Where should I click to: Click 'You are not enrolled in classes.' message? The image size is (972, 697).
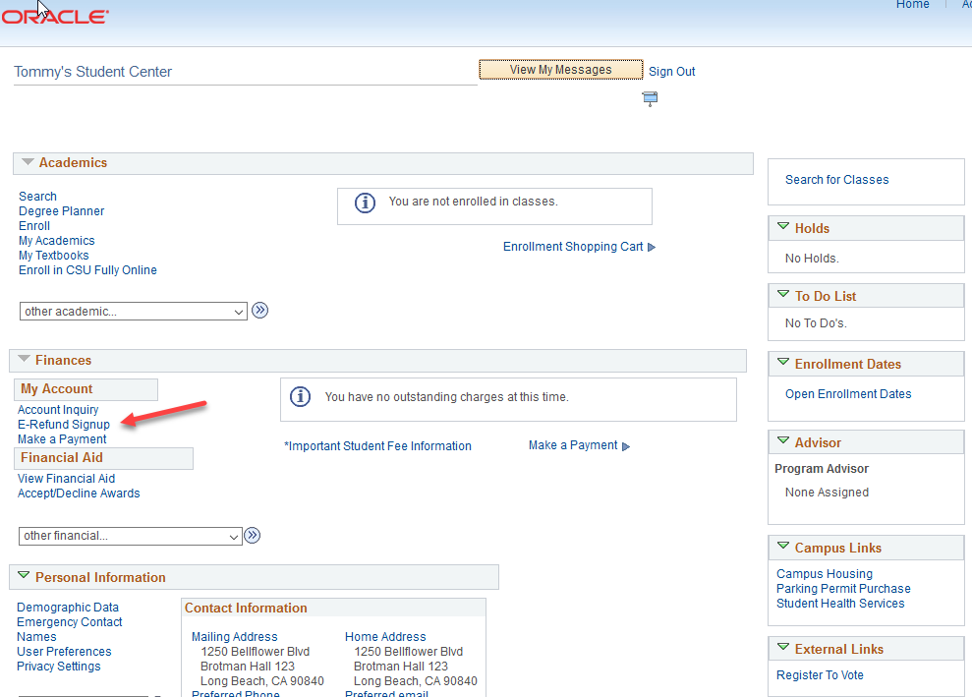[x=473, y=202]
